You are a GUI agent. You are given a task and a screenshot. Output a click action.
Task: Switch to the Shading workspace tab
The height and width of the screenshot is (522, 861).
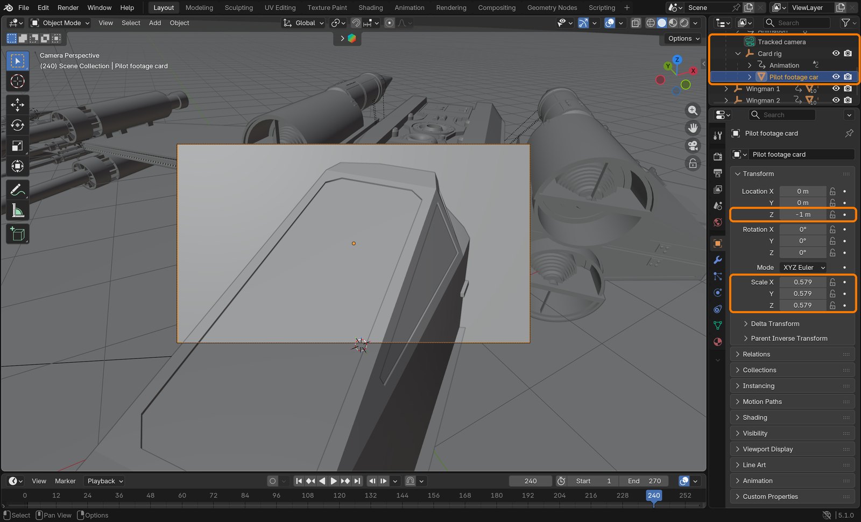coord(371,8)
